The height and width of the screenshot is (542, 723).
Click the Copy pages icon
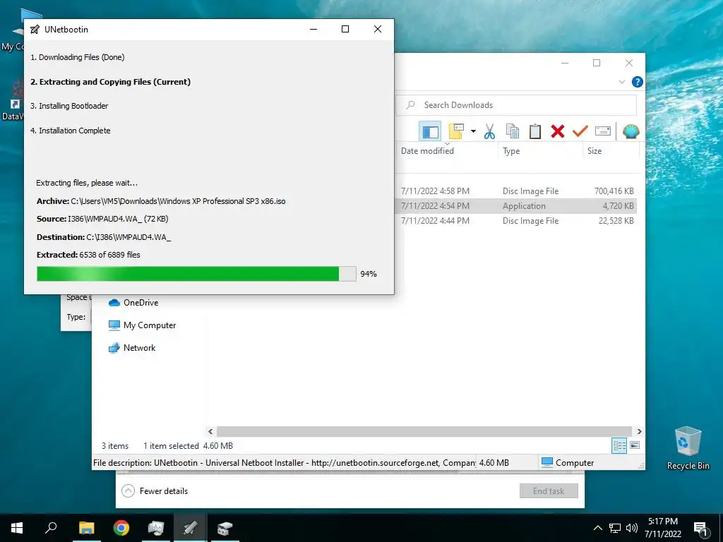tap(513, 131)
